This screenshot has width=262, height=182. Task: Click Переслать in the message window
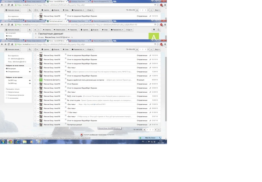coord(72,30)
